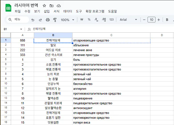
Task: Select column D header
Action: pos(162,35)
